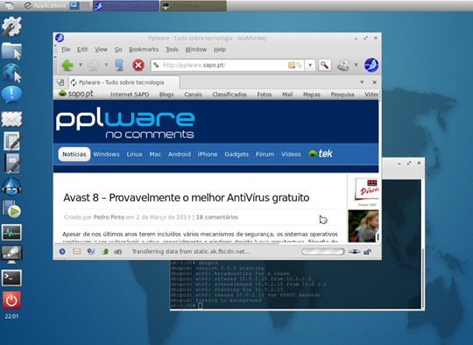
Task: Open the settings tool icon in dock
Action: pos(11,26)
